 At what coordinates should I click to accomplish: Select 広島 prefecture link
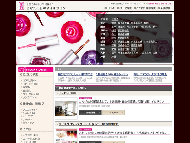pos(114,45)
